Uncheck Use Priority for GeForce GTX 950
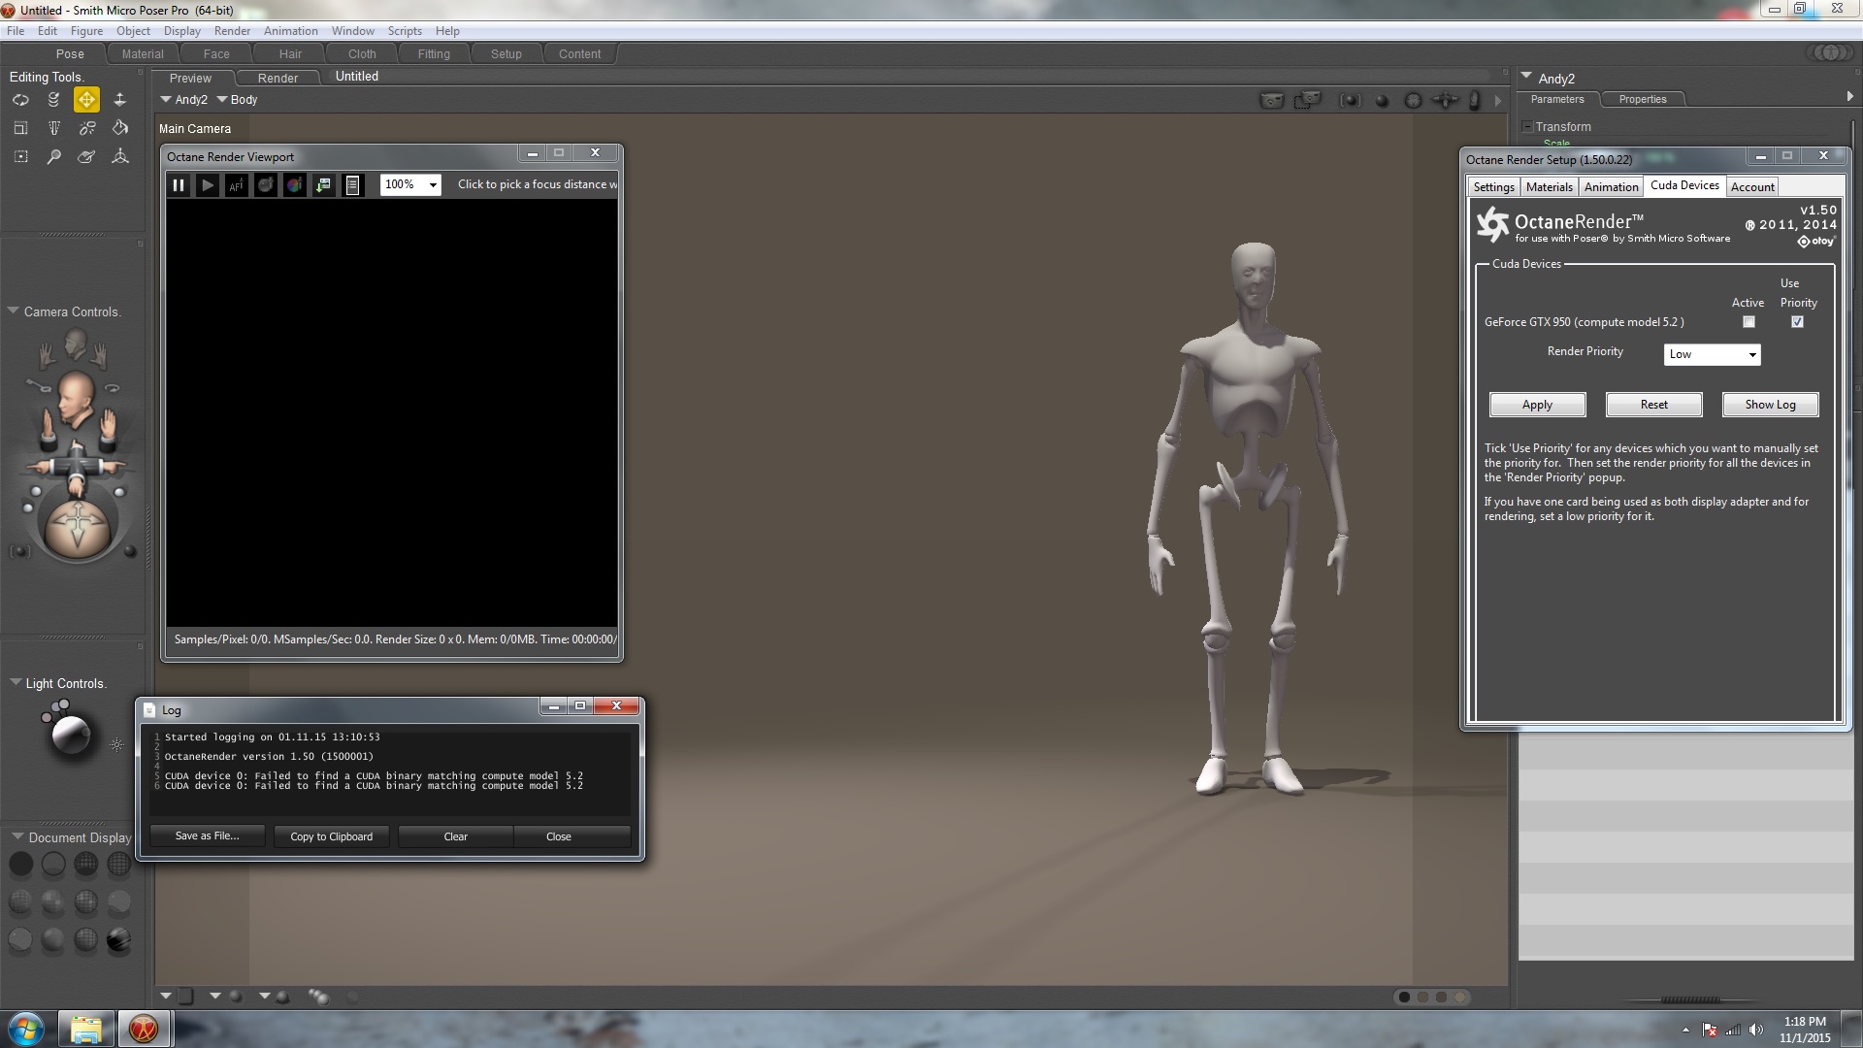The height and width of the screenshot is (1048, 1863). (x=1797, y=322)
